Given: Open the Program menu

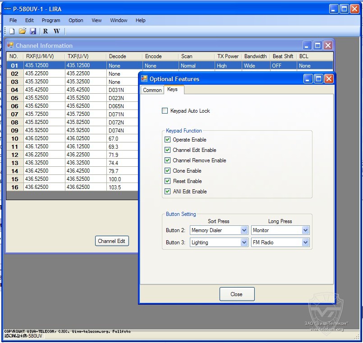Looking at the screenshot, I should (x=51, y=20).
